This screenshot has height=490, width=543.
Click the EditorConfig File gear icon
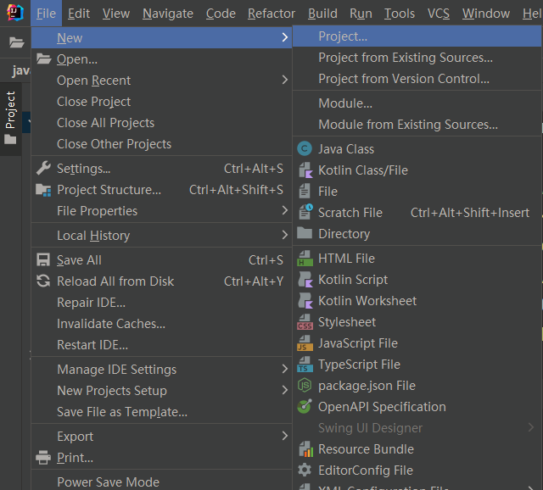[305, 471]
